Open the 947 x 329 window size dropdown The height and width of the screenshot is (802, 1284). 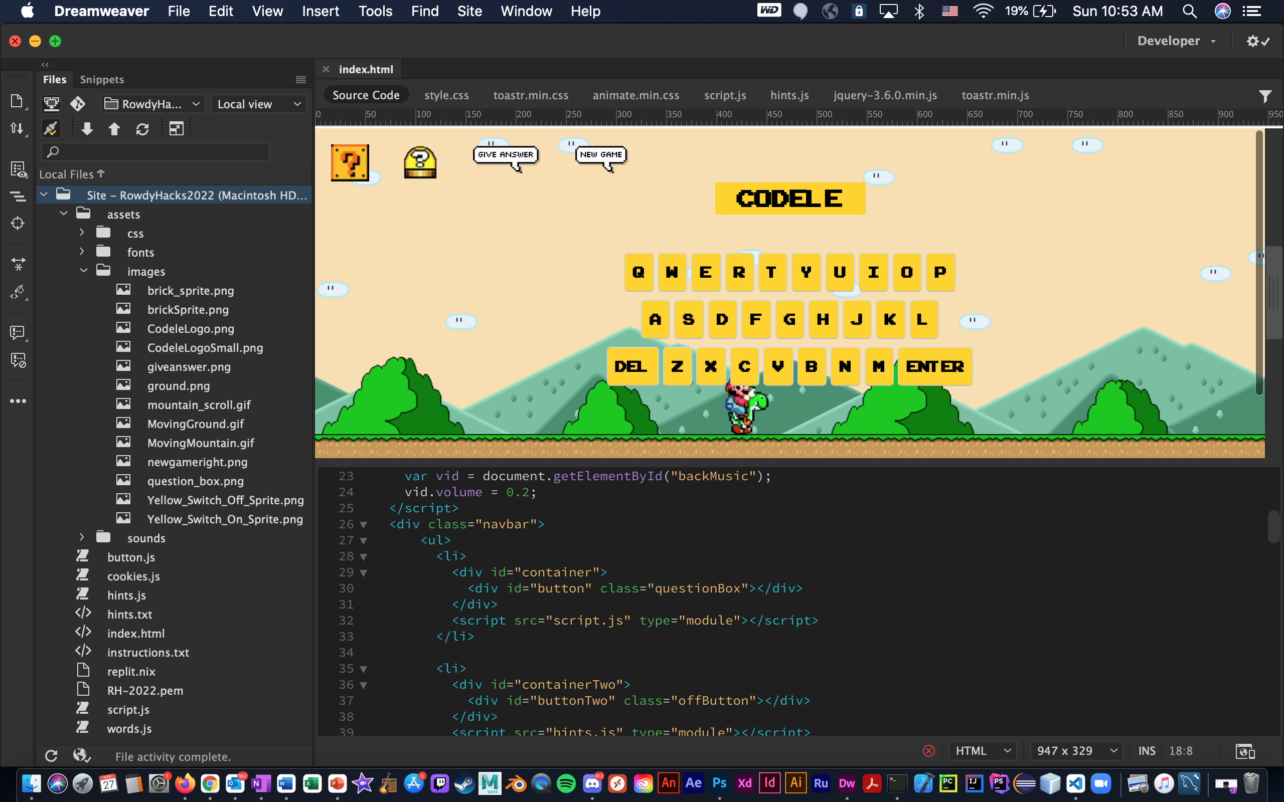[x=1076, y=751]
